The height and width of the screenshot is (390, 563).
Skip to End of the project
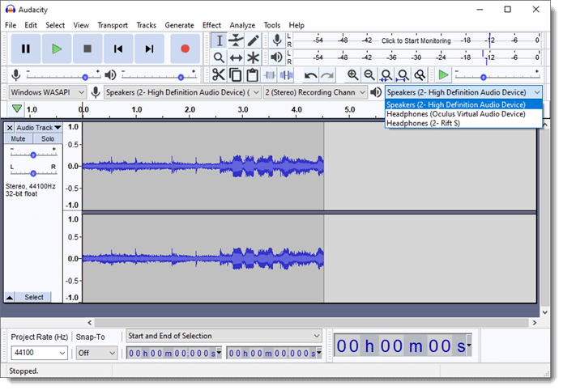coord(149,49)
